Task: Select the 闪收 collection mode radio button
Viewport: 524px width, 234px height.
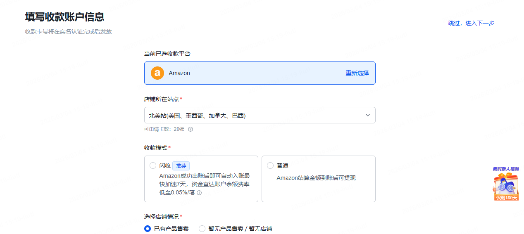Action: [x=153, y=165]
